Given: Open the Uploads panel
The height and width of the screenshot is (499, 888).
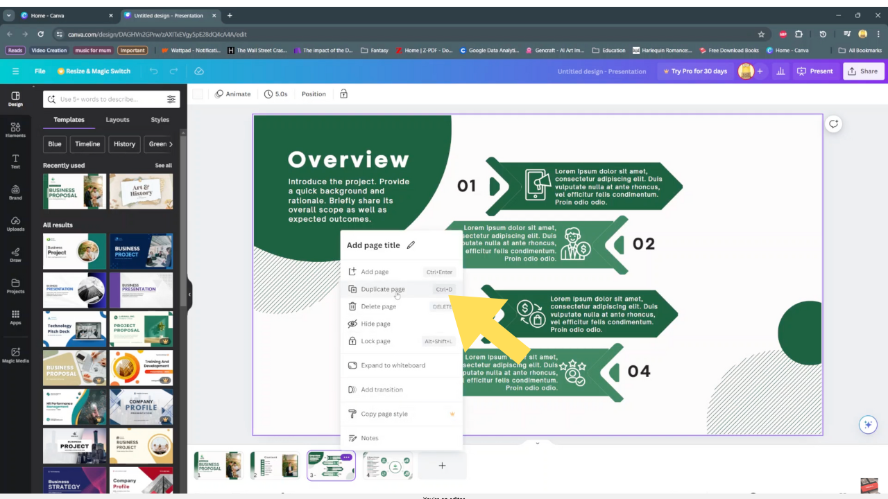Looking at the screenshot, I should click(15, 223).
